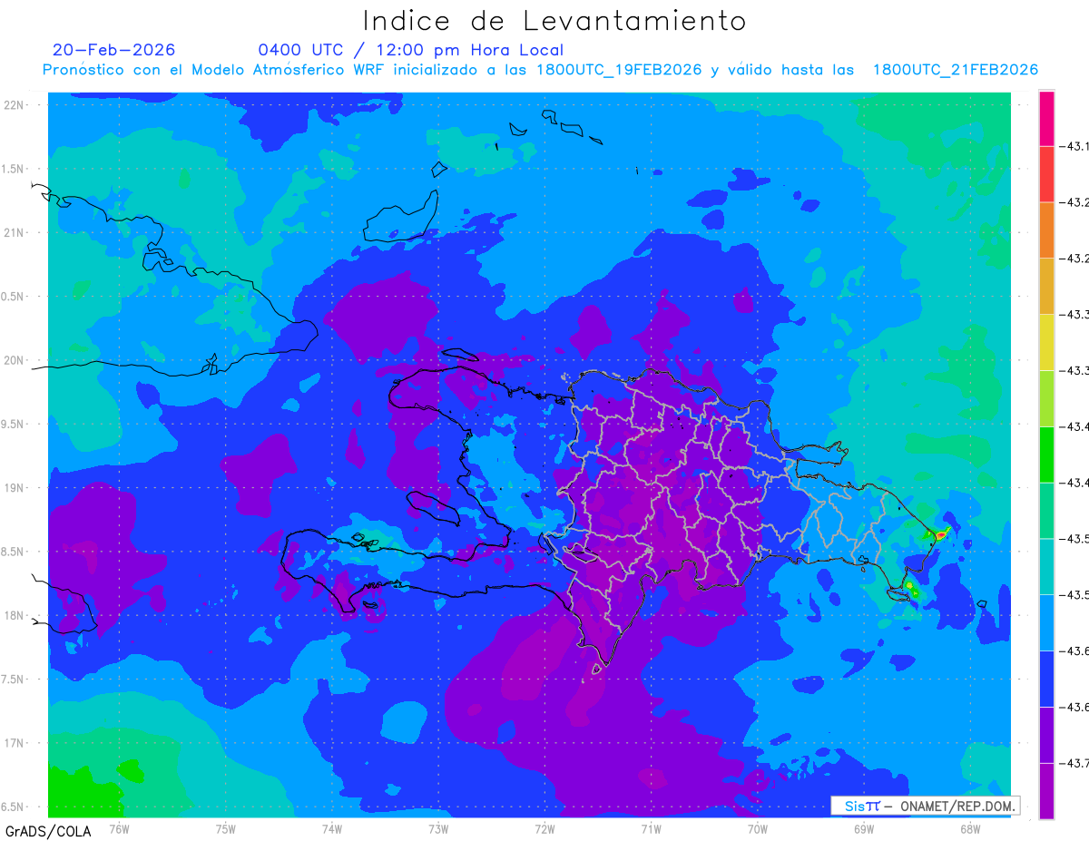Click the '7.5N' latitude label
Screen dimensions: 1089x841
(x=12, y=680)
